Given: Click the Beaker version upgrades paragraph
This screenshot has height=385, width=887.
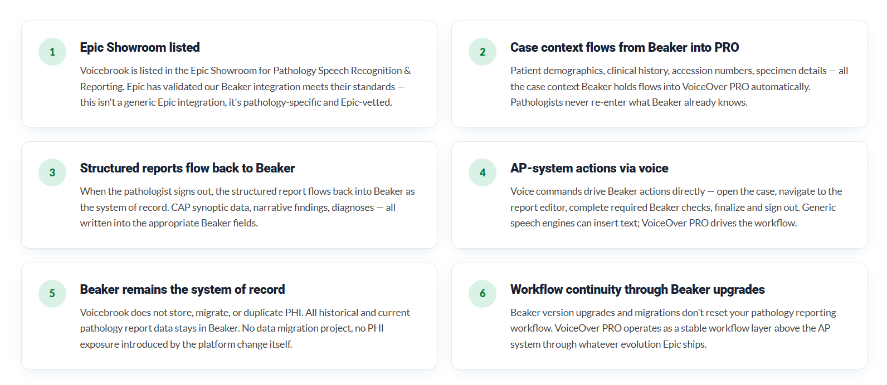Looking at the screenshot, I should pos(674,328).
